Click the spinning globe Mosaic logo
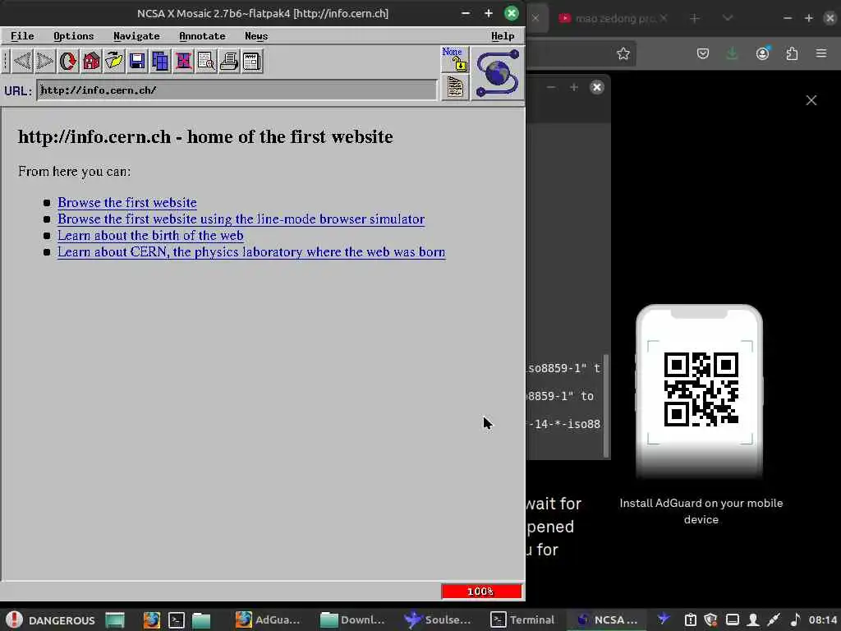Viewport: 841px width, 631px height. pos(498,73)
